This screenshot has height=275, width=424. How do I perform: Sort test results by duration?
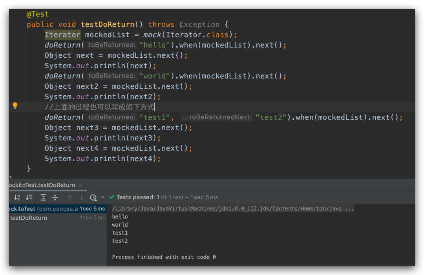[x=29, y=197]
